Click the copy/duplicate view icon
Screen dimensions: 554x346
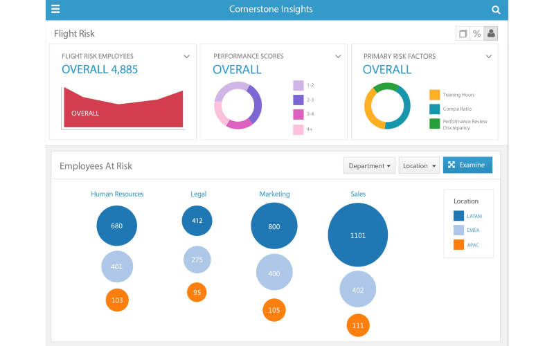pos(463,33)
